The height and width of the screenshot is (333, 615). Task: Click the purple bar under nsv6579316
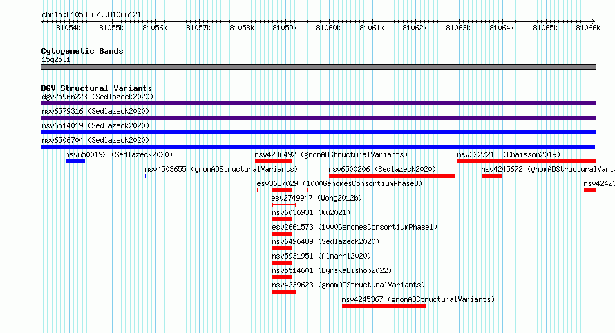[318, 118]
